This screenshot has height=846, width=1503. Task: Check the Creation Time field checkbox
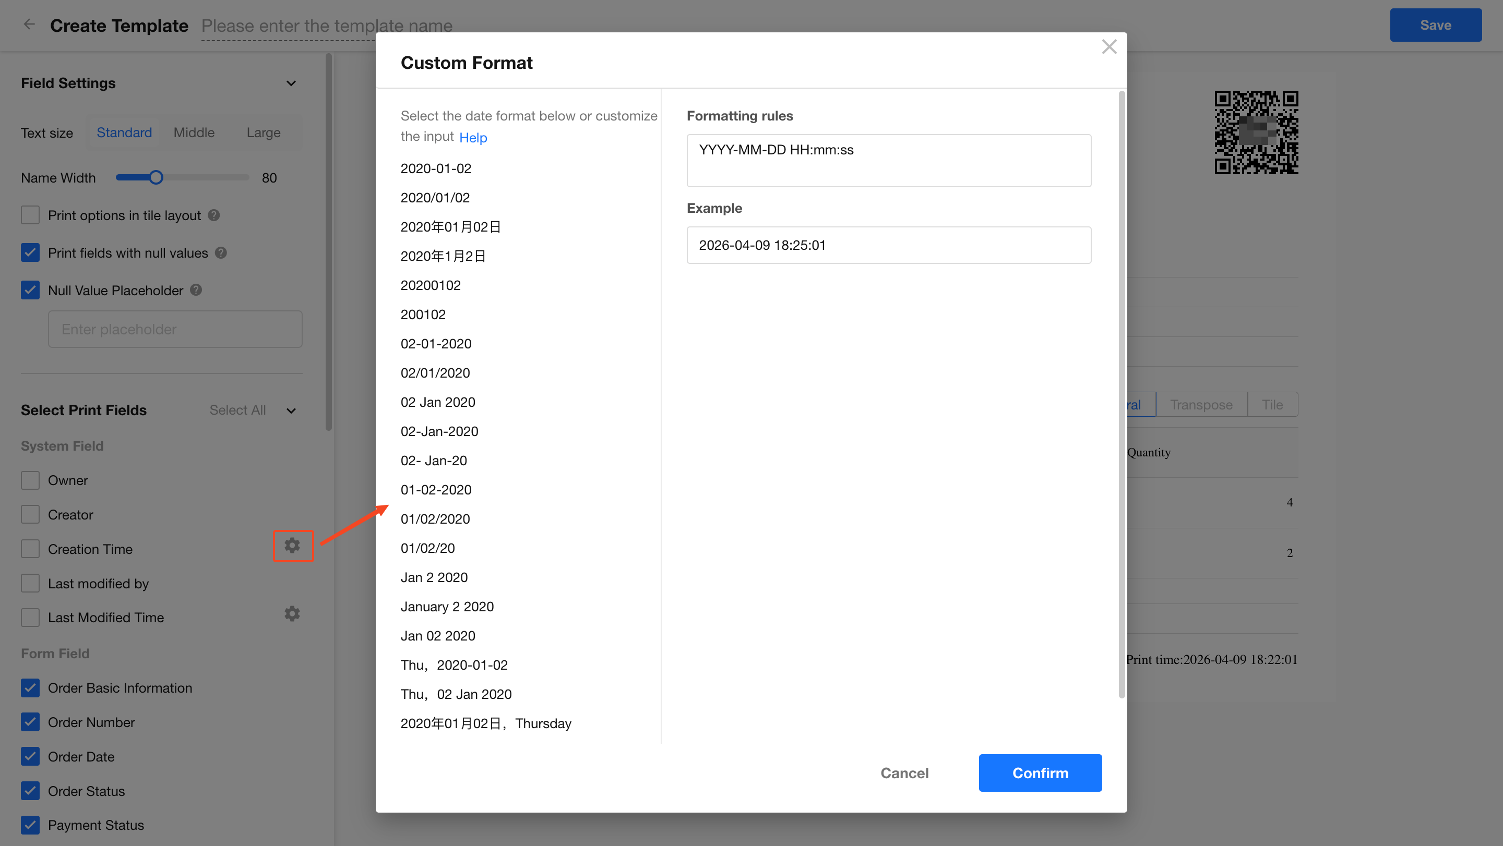click(x=30, y=549)
